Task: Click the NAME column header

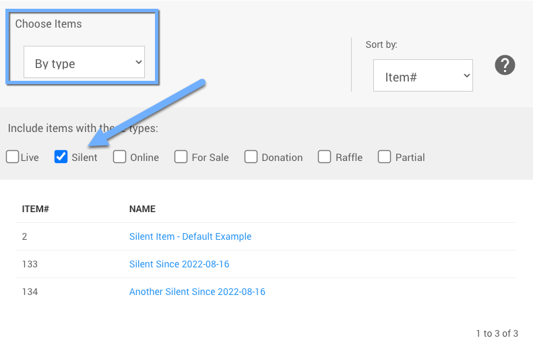Action: pyautogui.click(x=142, y=209)
